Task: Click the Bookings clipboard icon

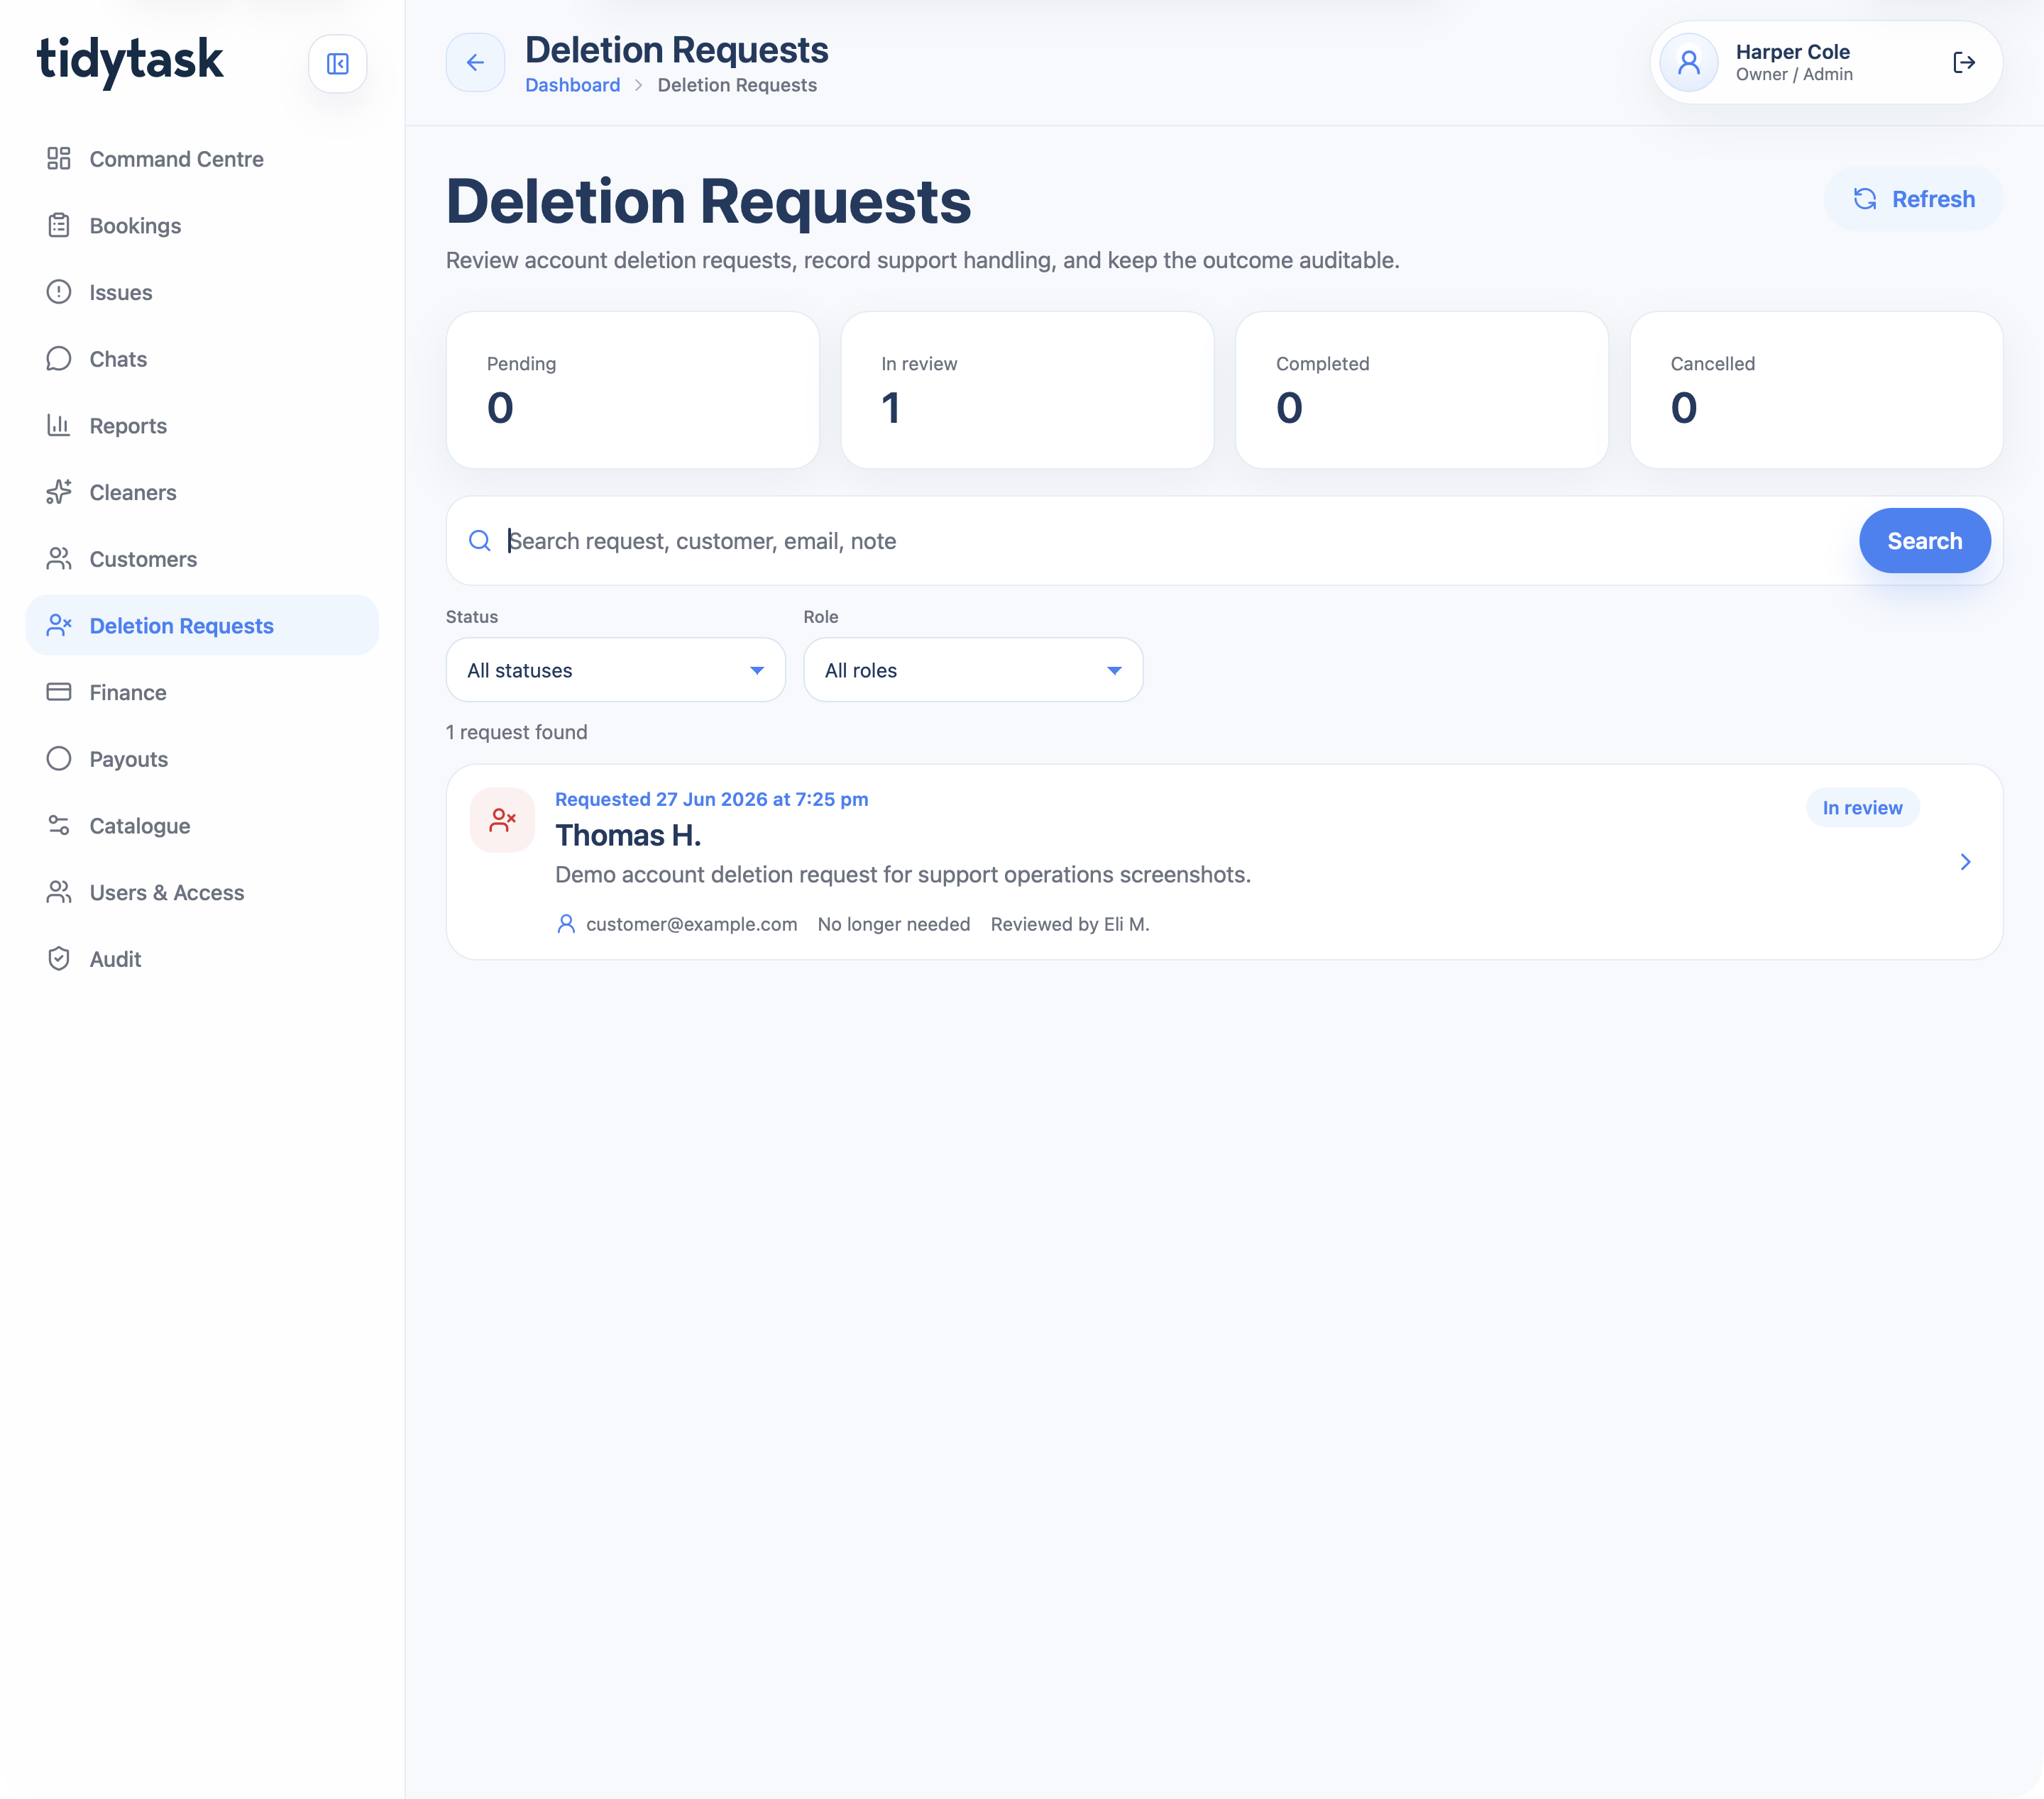Action: pos(59,226)
